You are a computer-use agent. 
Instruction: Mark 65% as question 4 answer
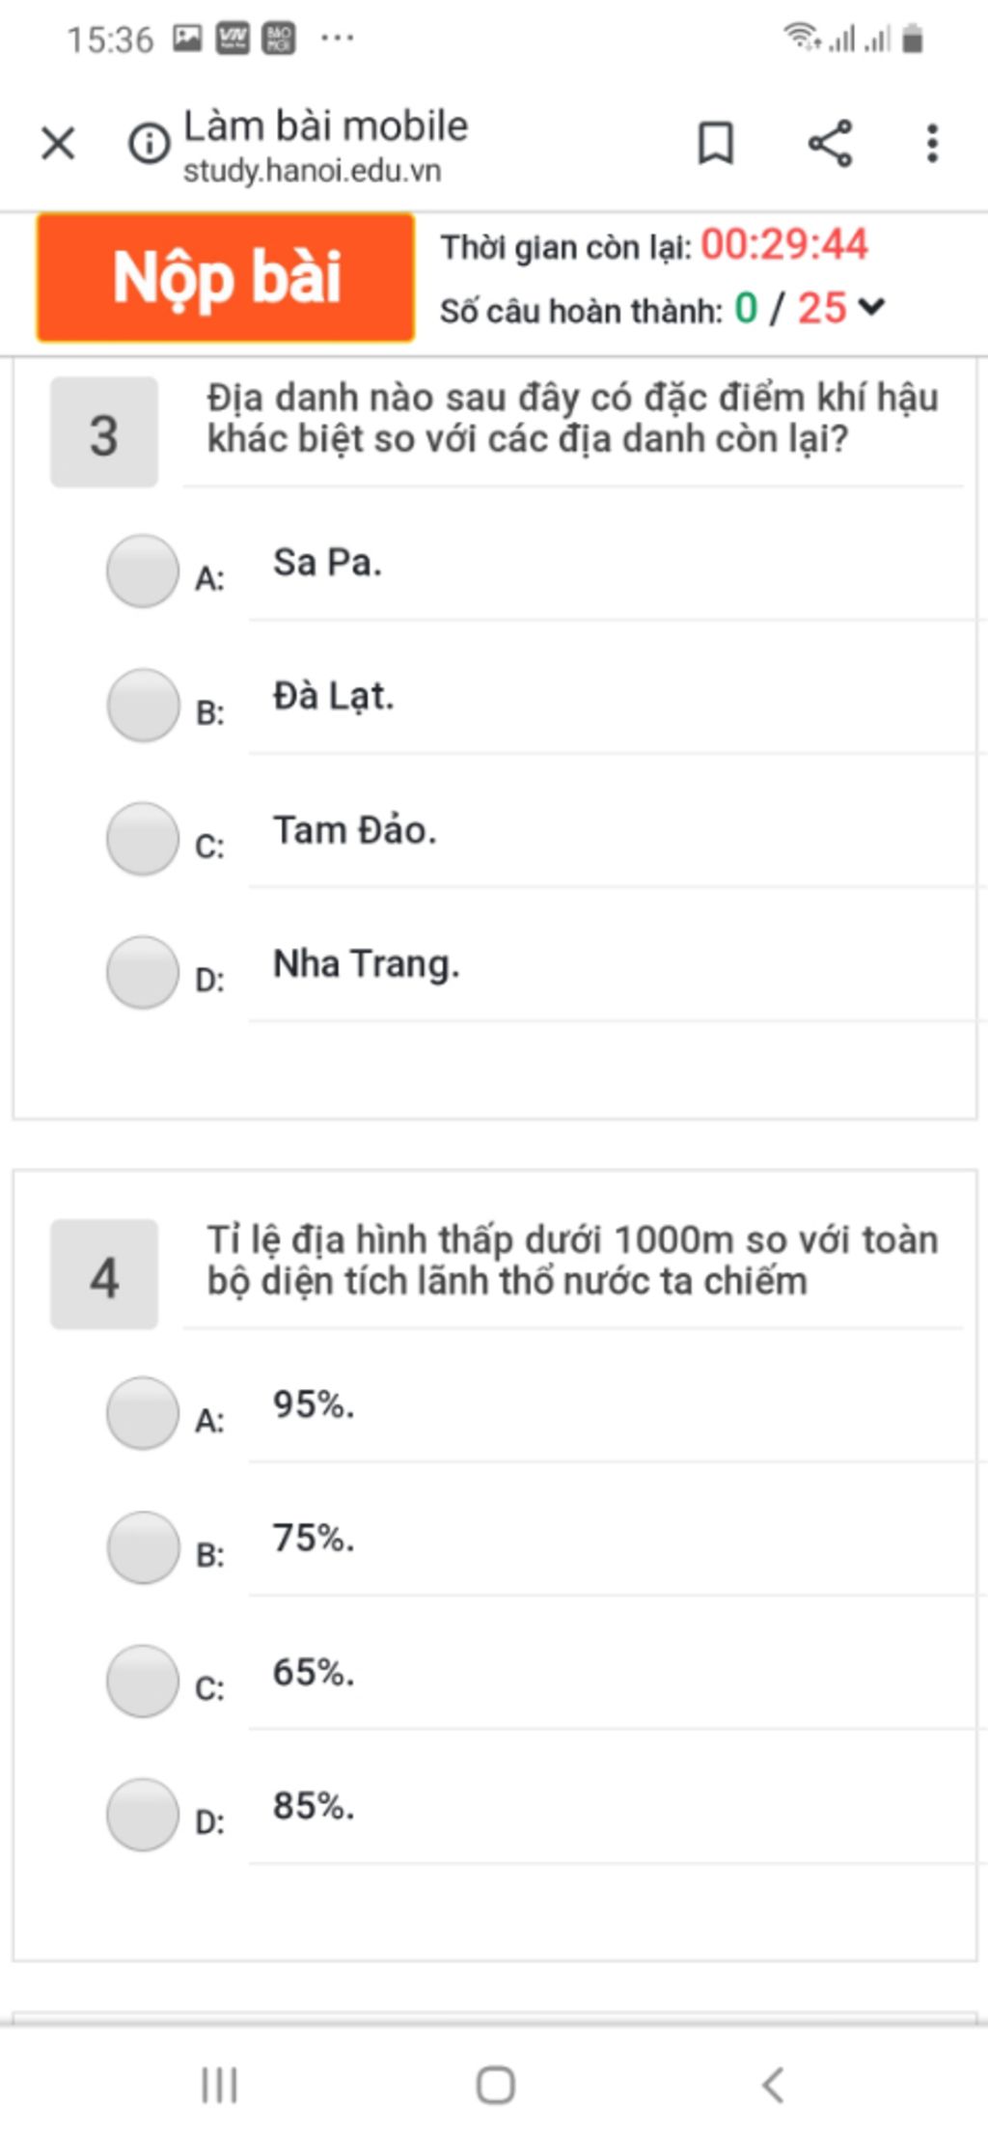click(x=143, y=1681)
